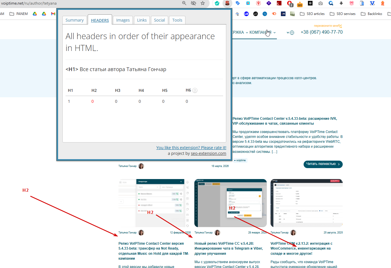Open the blue V extension icon
Viewport: 391px width, 268px height.
tap(372, 3)
